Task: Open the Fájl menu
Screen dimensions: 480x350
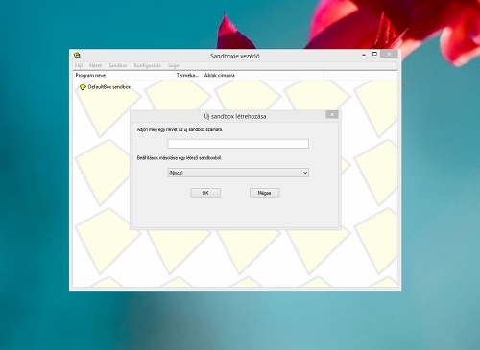Action: point(79,65)
